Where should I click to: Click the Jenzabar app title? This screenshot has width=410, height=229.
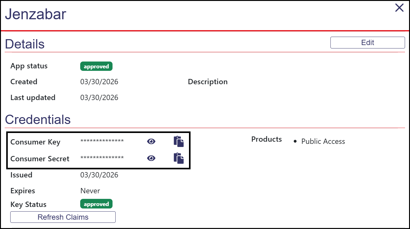(x=35, y=14)
